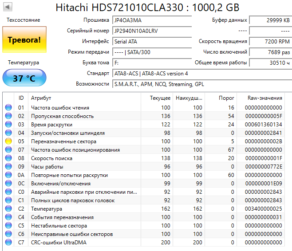This screenshot has height=251, width=292.
Task: Click the Режим передачи field SATA/300
Action: click(x=152, y=52)
